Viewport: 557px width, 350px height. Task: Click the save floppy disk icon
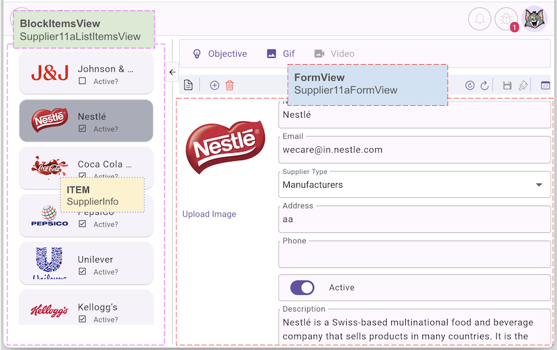[507, 85]
